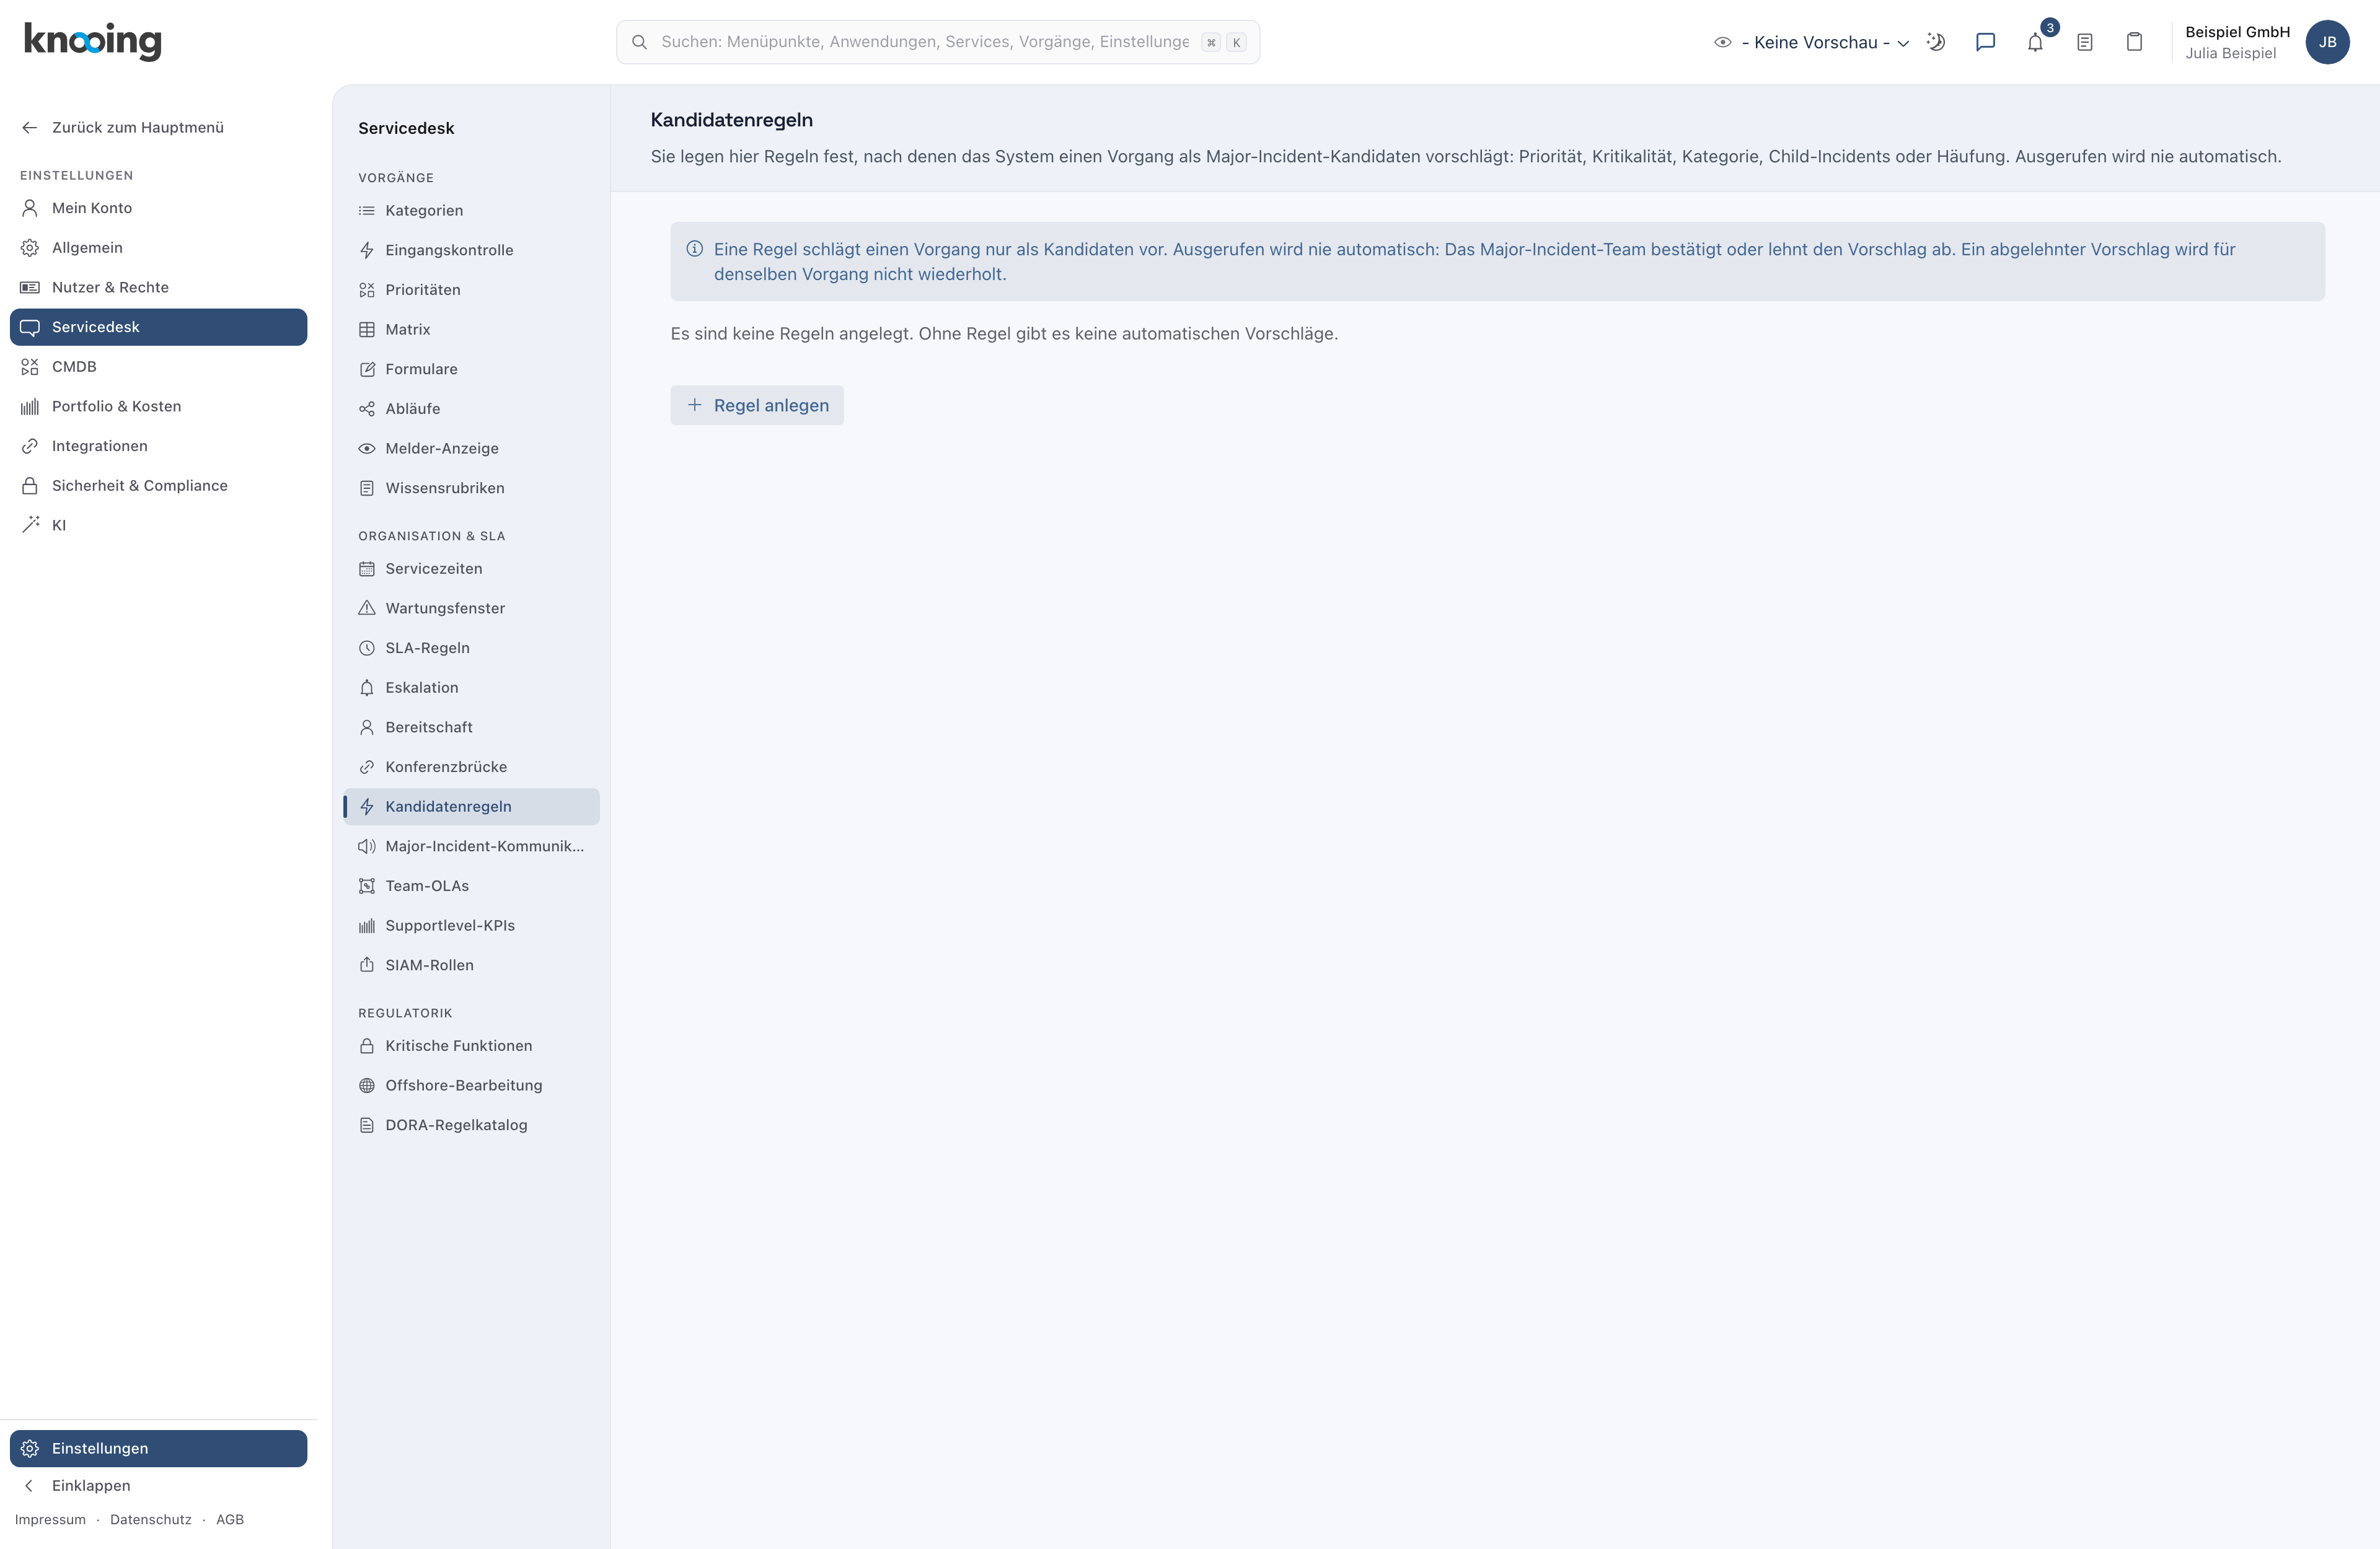Image resolution: width=2380 pixels, height=1549 pixels.
Task: Click the megaphone icon beside Major-Incident-Kommunikation
Action: coord(367,846)
